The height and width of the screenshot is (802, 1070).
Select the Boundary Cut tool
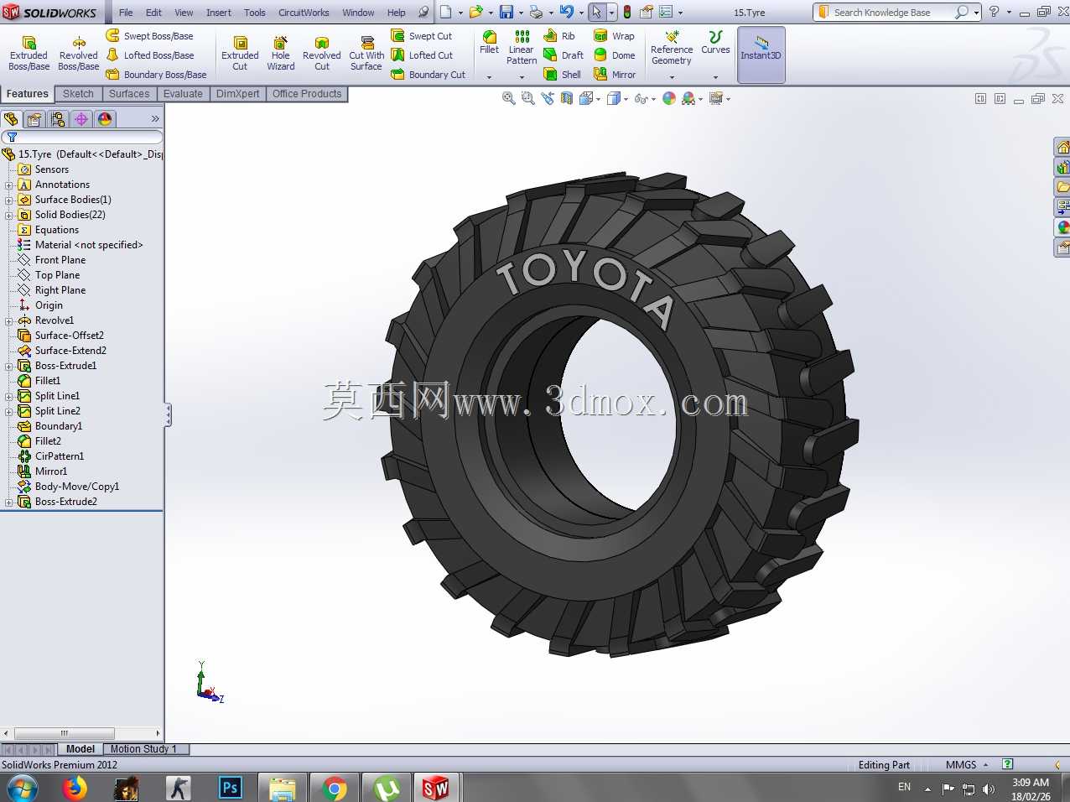click(429, 75)
